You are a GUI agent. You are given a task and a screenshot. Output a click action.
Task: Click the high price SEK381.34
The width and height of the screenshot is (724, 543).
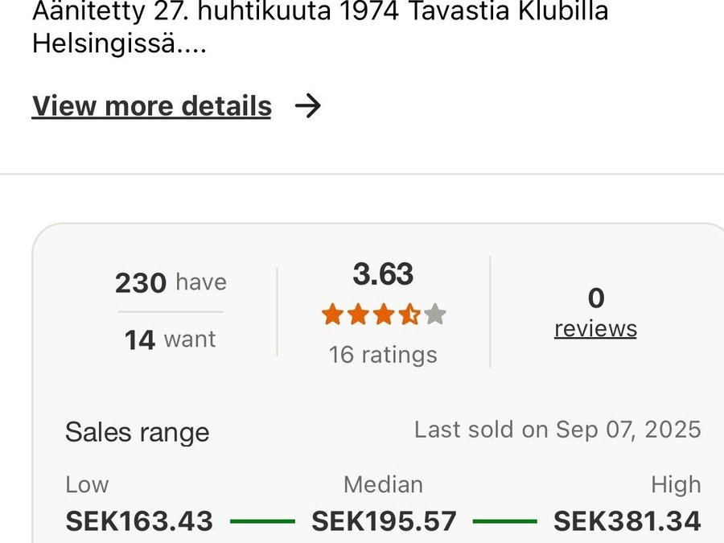(627, 521)
